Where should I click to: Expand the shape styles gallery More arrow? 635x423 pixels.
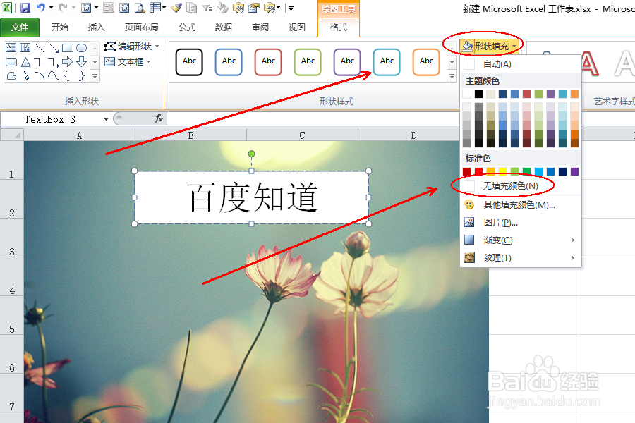pyautogui.click(x=452, y=75)
